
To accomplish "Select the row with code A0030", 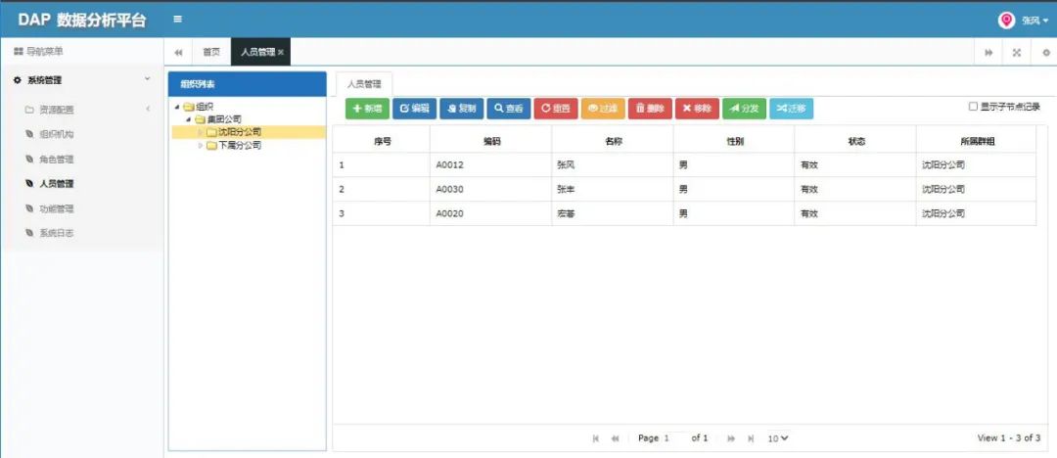I will pyautogui.click(x=685, y=190).
